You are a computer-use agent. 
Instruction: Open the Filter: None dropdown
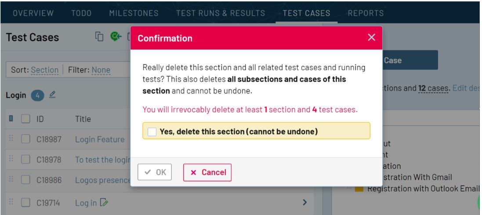(x=101, y=70)
